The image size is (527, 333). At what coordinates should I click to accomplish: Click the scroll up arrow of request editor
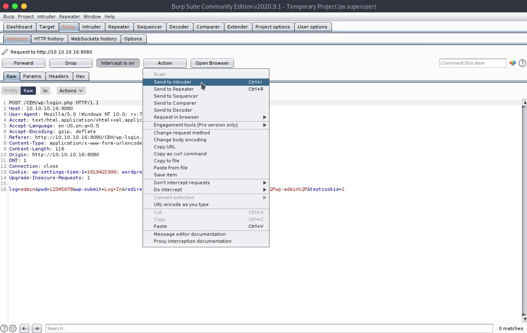pos(524,103)
